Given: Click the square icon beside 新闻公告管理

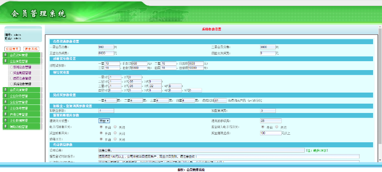Looking at the screenshot, I should (11, 67).
